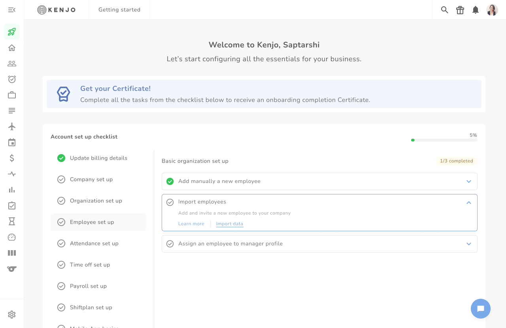The width and height of the screenshot is (506, 328).
Task: Click the gift box icon
Action: click(x=460, y=10)
